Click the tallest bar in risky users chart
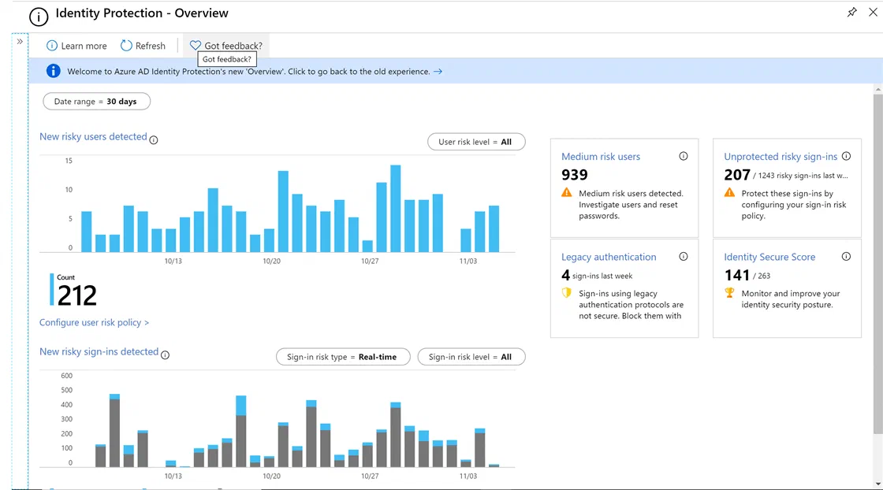 tap(395, 208)
